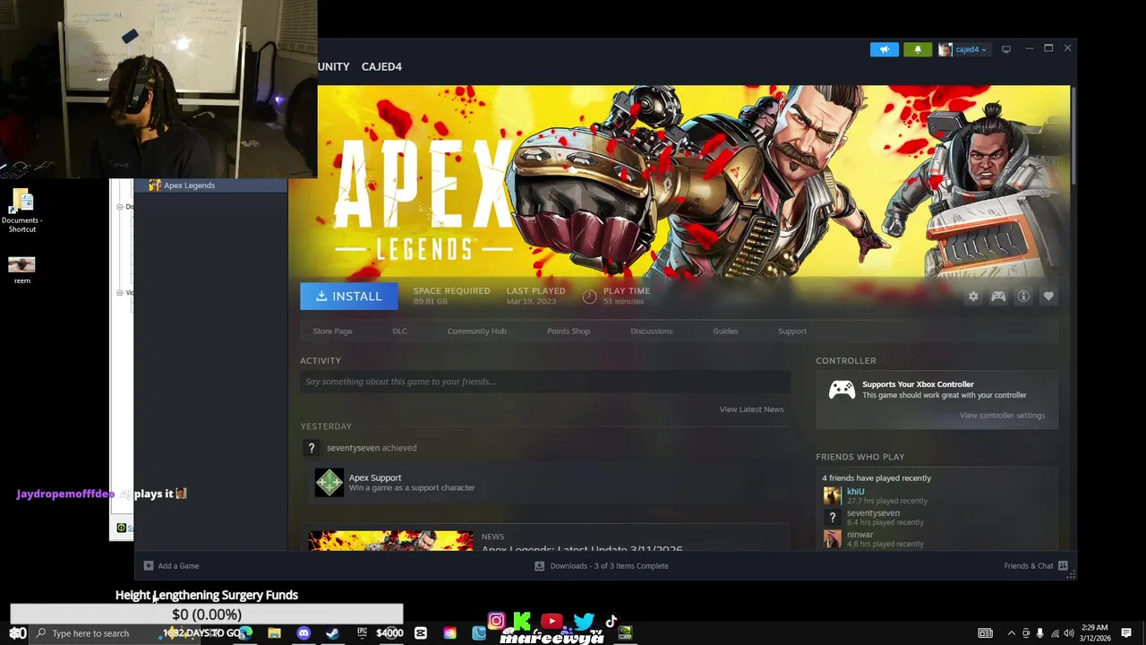Open Downloads status at bottom bar
Viewport: 1146px width, 645px height.
tap(602, 566)
